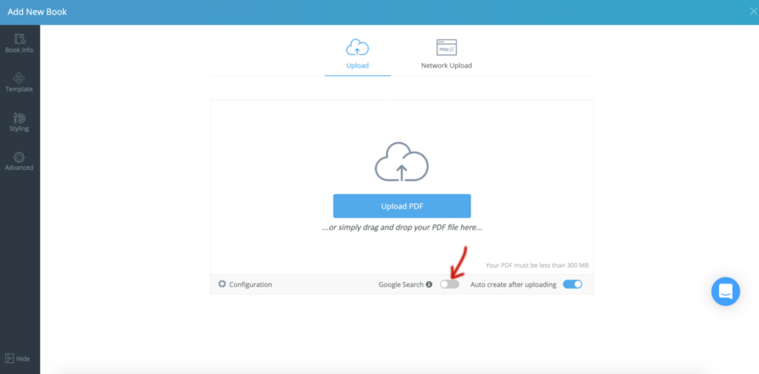Open the Book Info sidebar section
This screenshot has height=374, width=759.
point(19,44)
